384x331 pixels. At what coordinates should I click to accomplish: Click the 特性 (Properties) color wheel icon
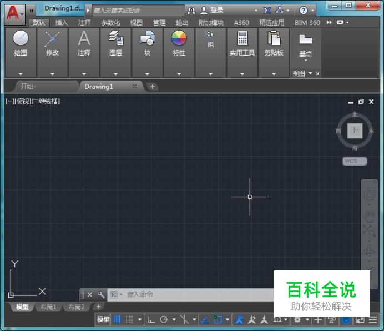pos(179,39)
